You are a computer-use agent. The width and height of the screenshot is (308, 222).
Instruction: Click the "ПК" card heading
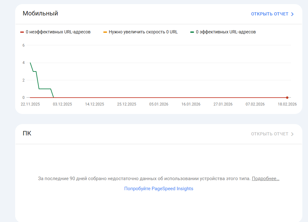[27, 133]
